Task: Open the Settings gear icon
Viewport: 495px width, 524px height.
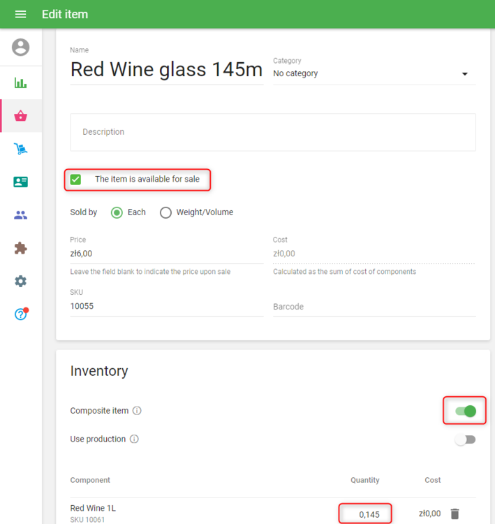Action: click(21, 281)
